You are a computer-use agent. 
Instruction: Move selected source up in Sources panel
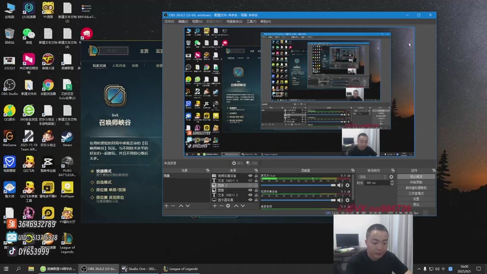point(236,206)
